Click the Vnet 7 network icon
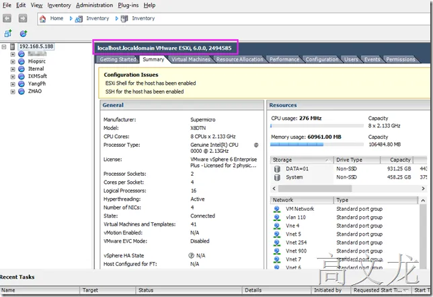Image resolution: width=433 pixels, height=297 pixels. (277, 259)
